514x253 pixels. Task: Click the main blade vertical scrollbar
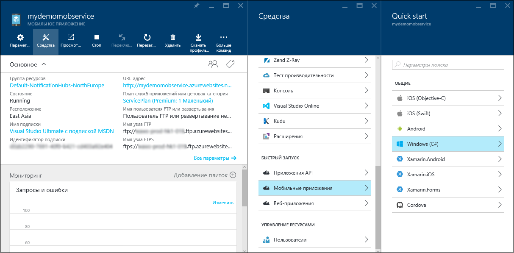click(244, 188)
